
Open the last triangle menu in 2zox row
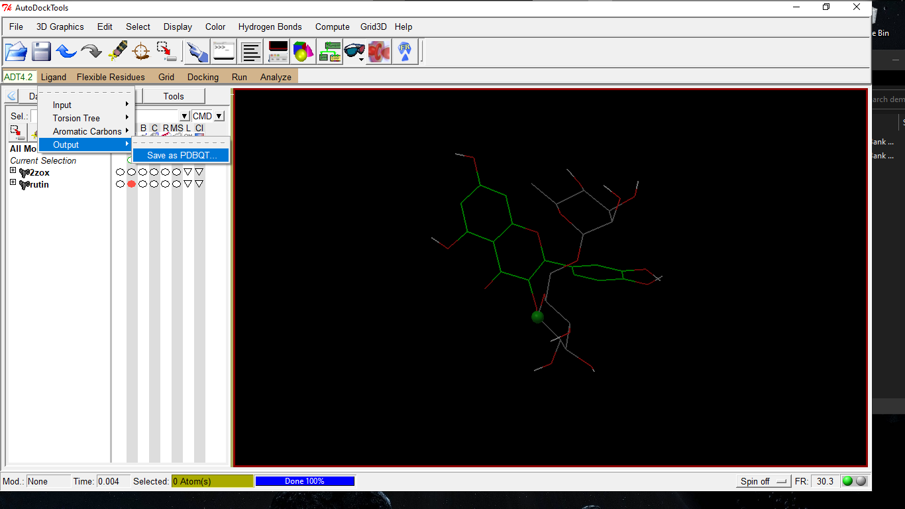pos(199,172)
